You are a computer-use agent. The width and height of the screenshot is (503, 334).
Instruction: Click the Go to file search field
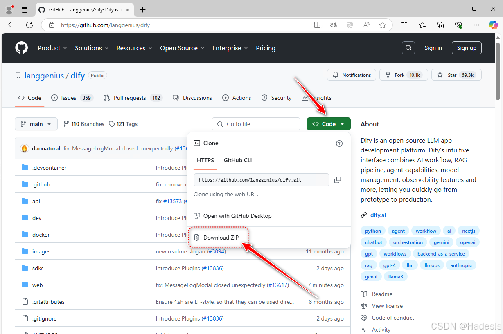pos(256,124)
